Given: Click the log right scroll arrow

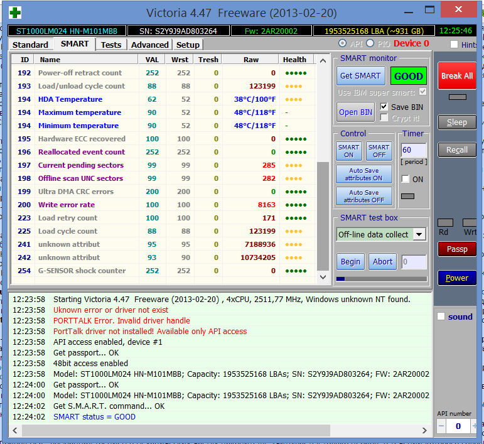Looking at the screenshot, I should click(424, 430).
